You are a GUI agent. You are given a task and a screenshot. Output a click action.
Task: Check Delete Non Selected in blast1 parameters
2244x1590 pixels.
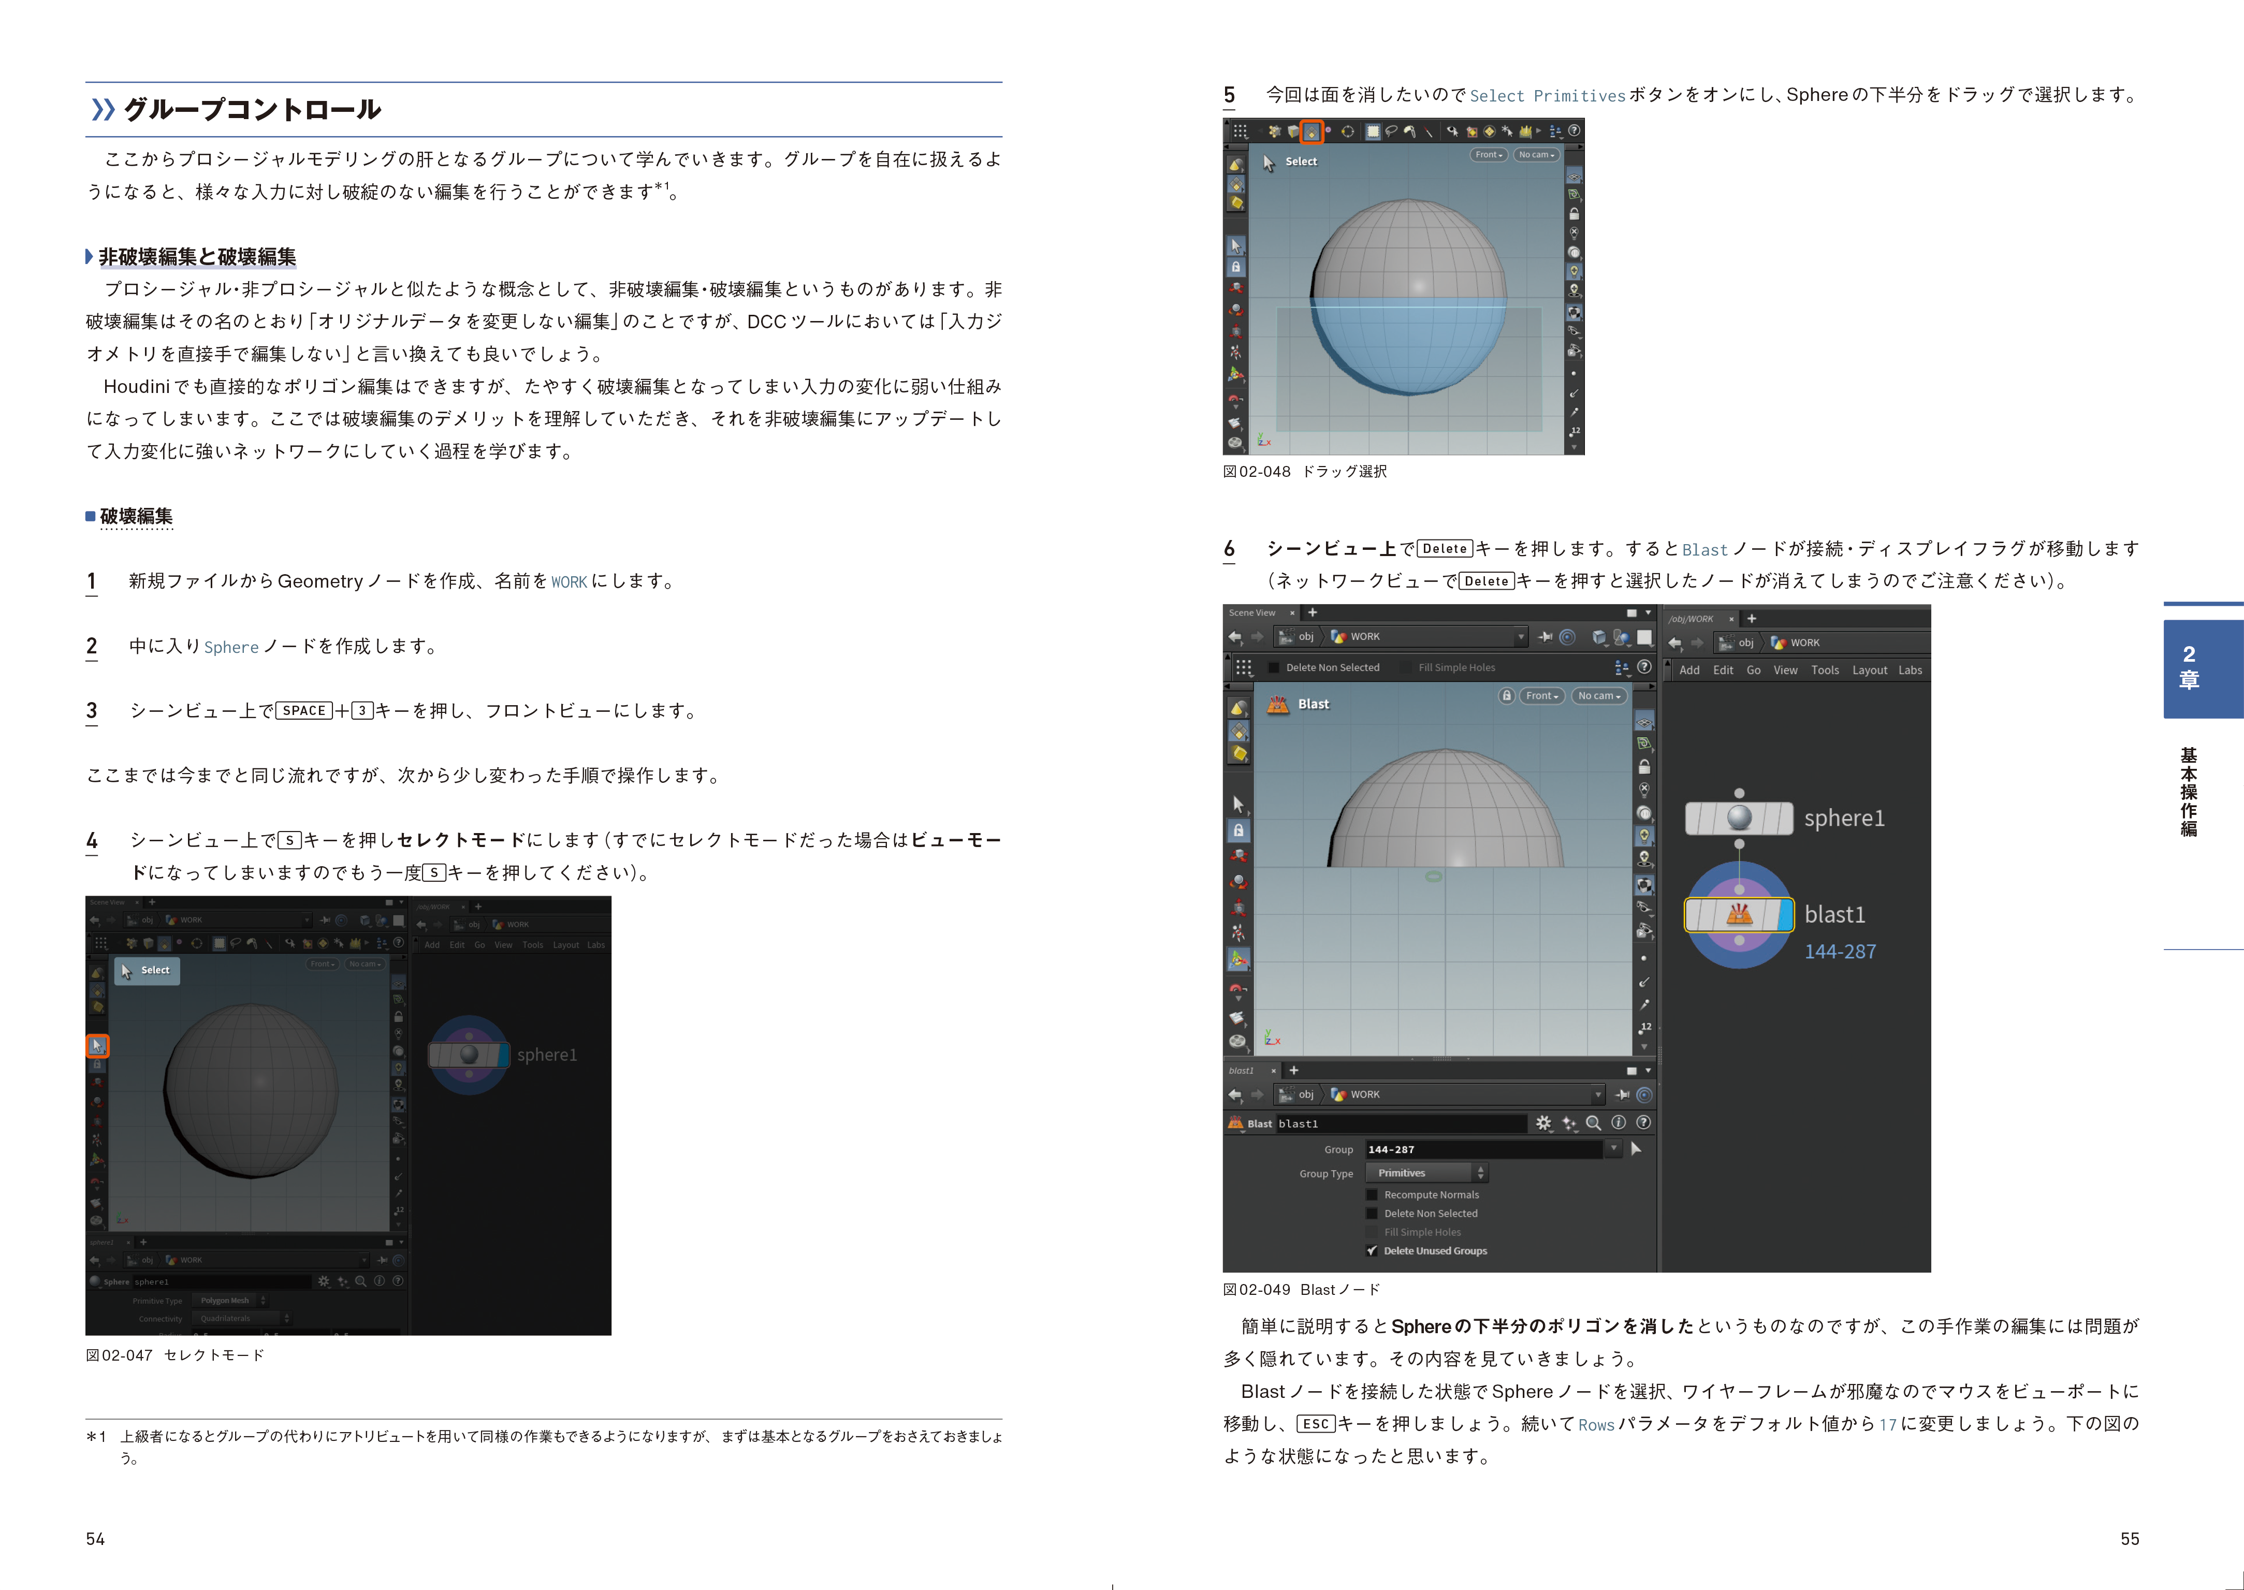1372,1213
